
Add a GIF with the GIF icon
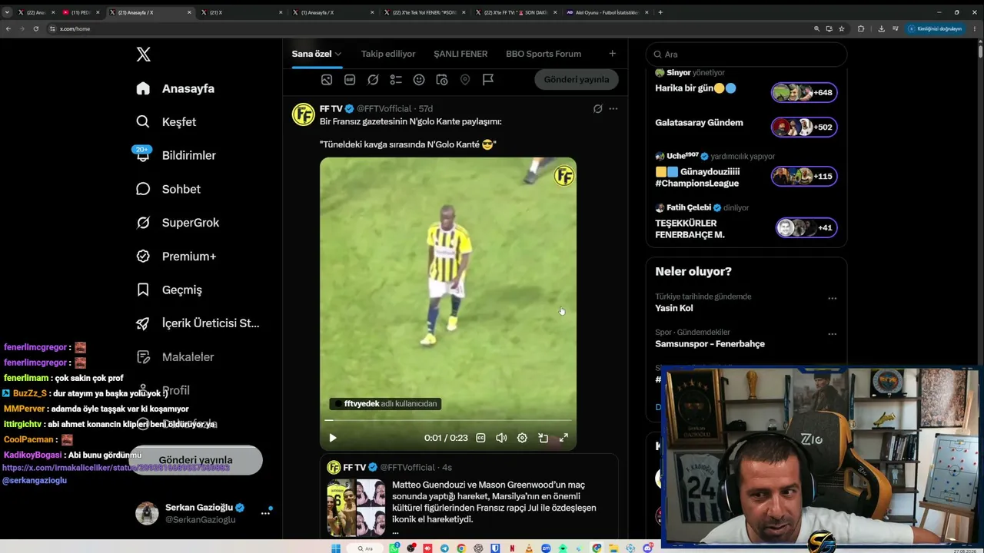pos(350,80)
